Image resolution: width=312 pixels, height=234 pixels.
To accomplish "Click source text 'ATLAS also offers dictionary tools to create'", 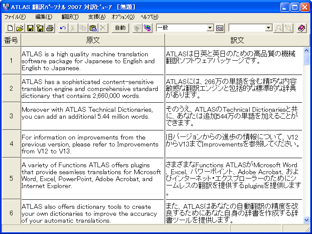I will click(x=86, y=207).
